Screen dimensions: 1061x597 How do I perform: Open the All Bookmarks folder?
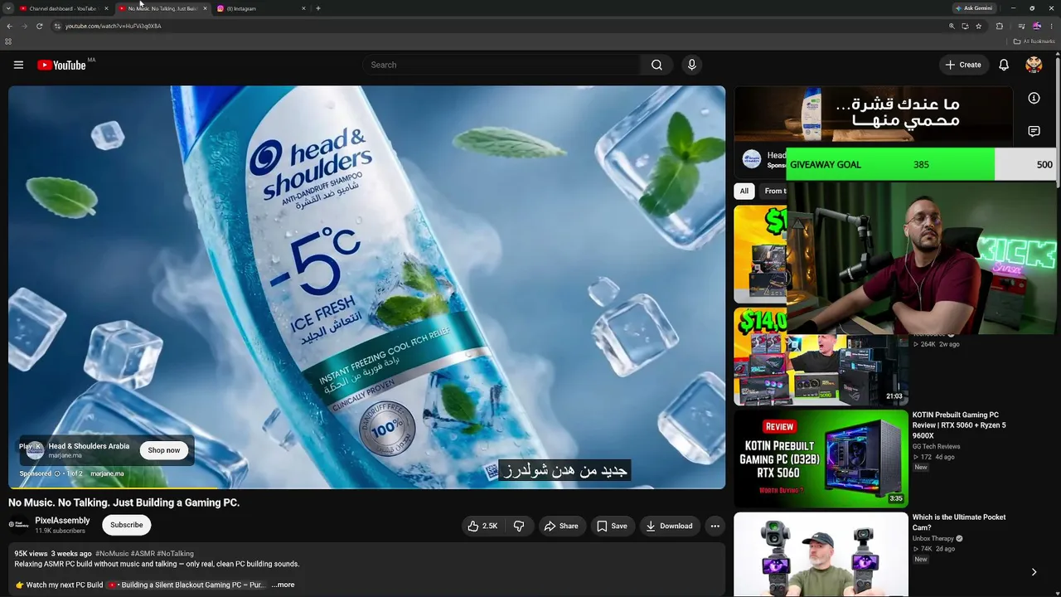[1034, 41]
